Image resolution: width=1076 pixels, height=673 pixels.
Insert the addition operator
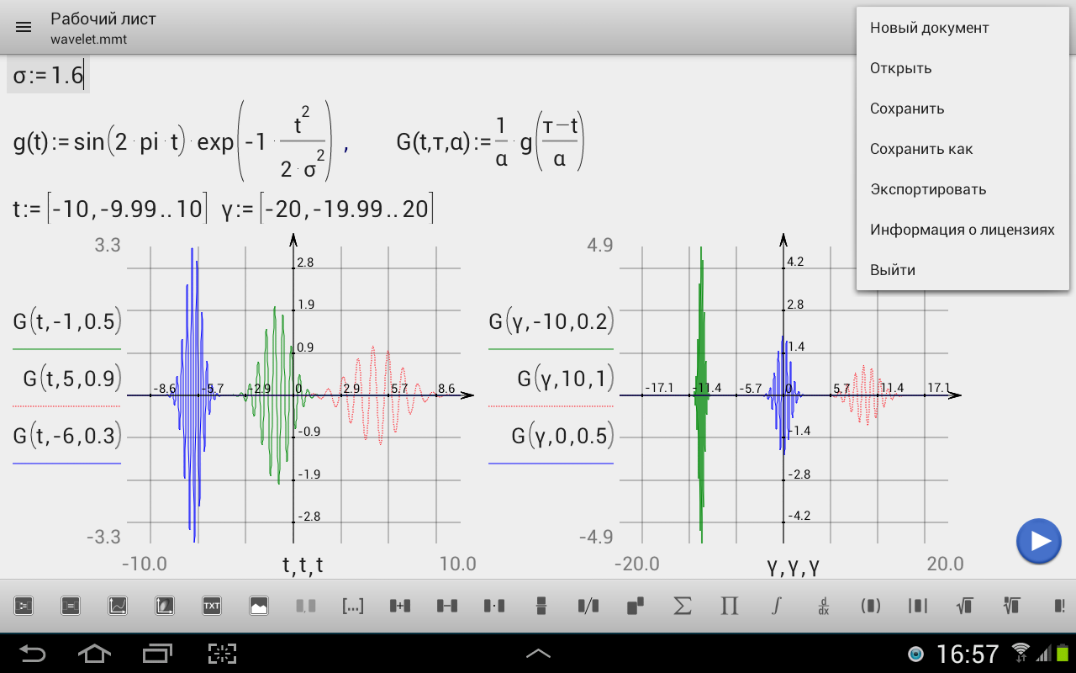point(400,605)
